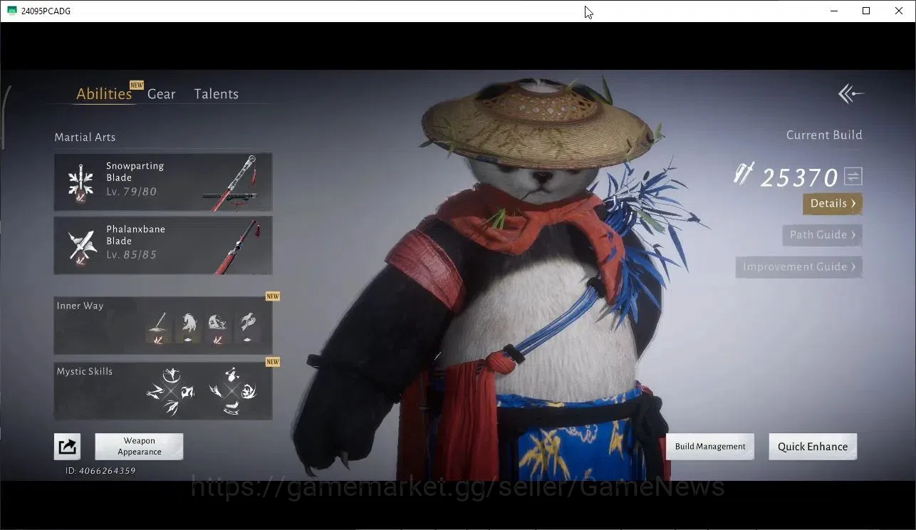Expand the Improvement Guide option
The image size is (916, 530).
(799, 267)
